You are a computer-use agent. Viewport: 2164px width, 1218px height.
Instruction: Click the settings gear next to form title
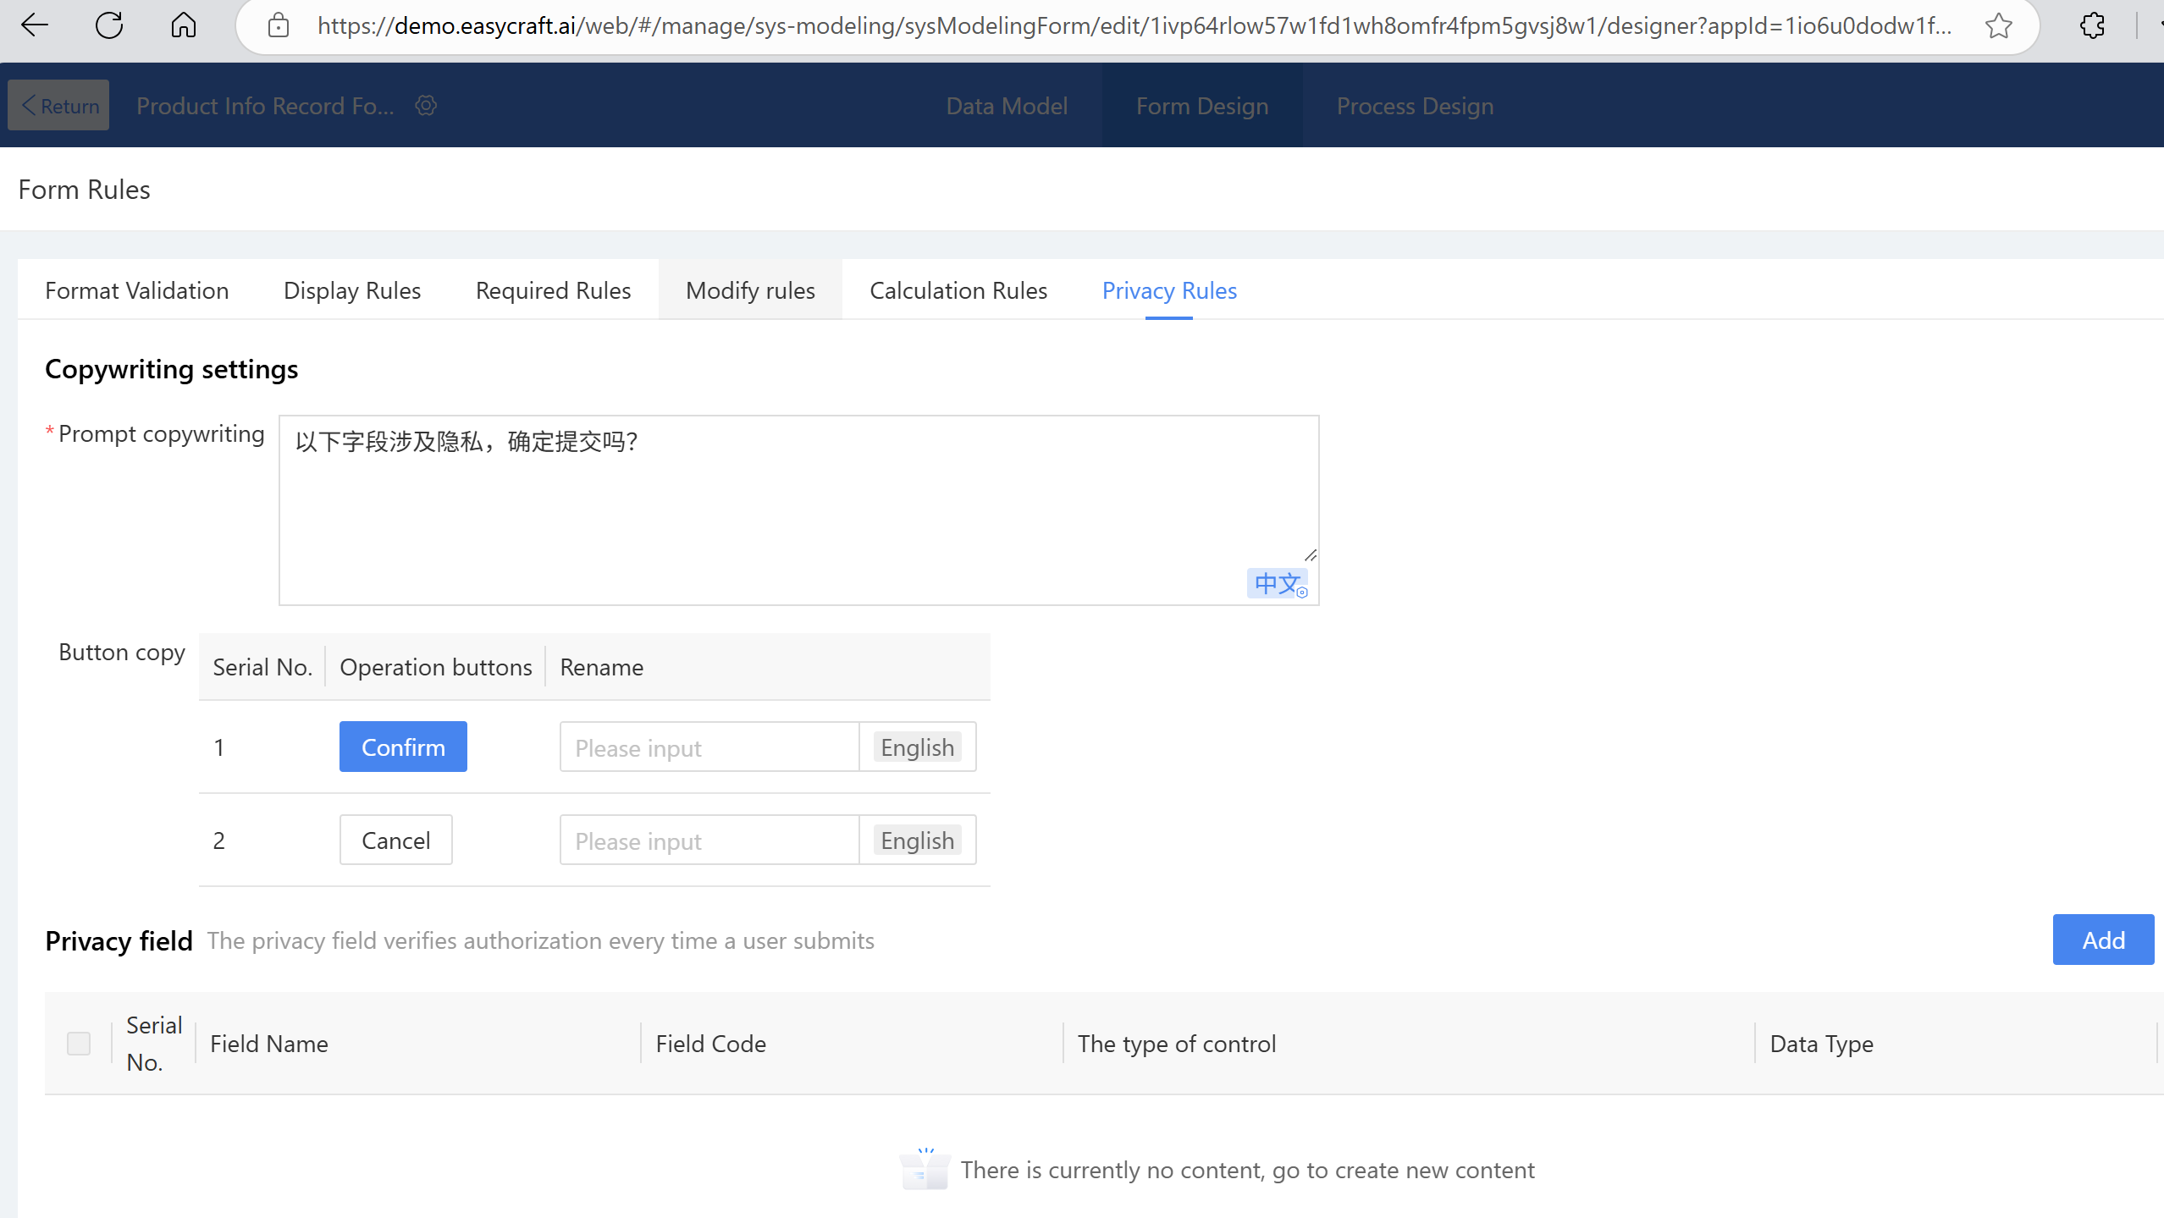tap(426, 106)
